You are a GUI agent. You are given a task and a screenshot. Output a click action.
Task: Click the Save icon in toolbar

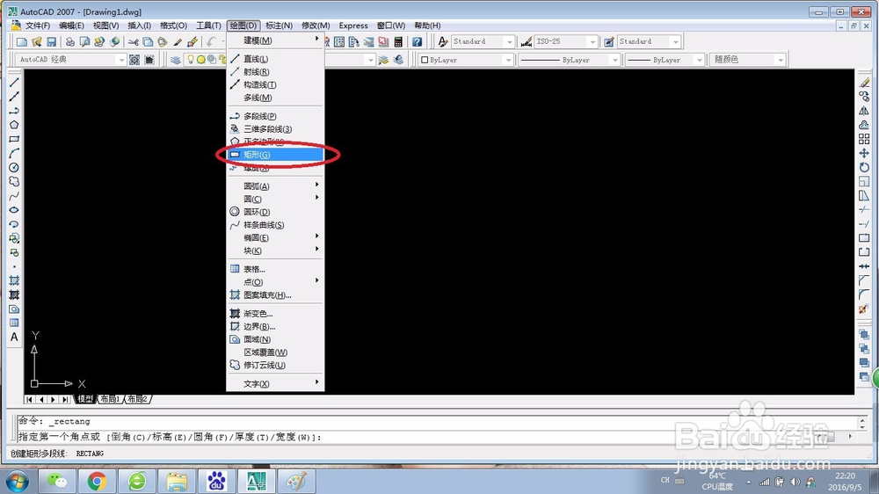(x=52, y=41)
